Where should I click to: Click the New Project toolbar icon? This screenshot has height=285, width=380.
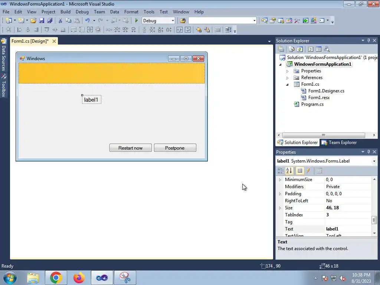click(9, 21)
